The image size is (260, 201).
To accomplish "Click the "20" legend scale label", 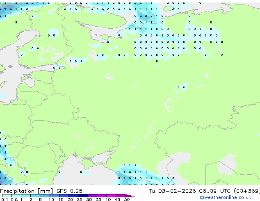I will (x=70, y=199).
